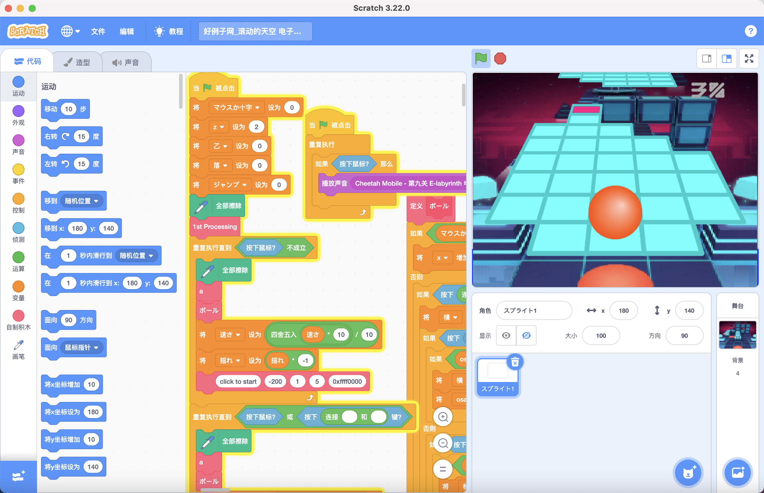Open the language globe menu

tap(70, 31)
